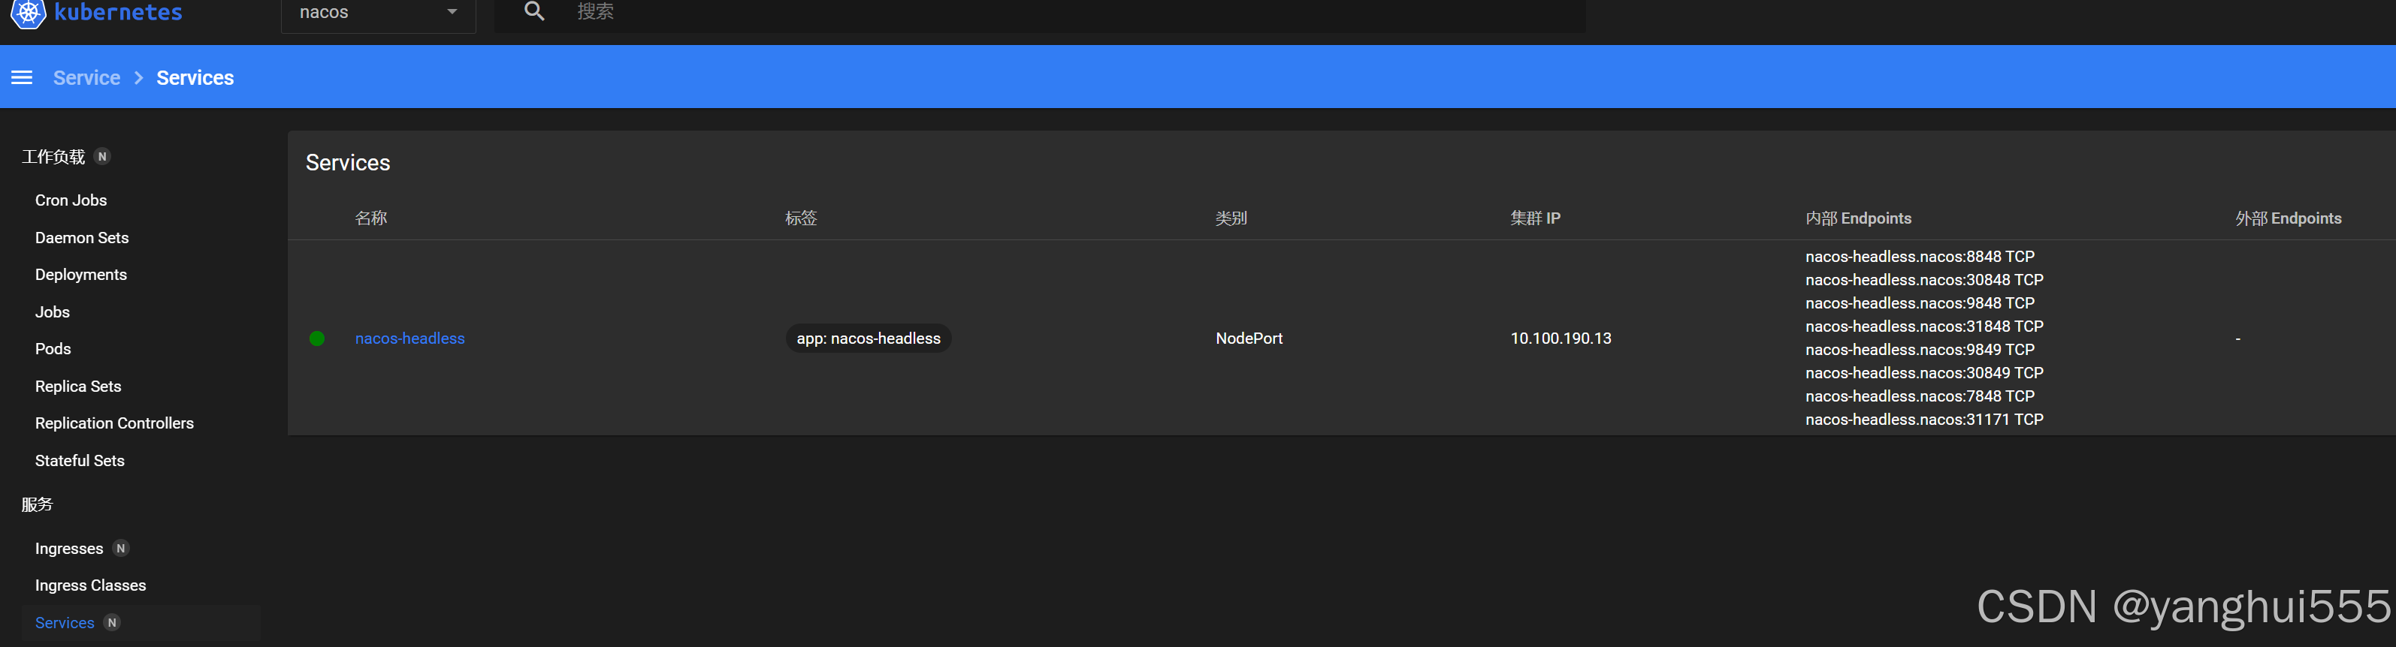Click the 集群 IP column header
The width and height of the screenshot is (2396, 647).
tap(1536, 218)
